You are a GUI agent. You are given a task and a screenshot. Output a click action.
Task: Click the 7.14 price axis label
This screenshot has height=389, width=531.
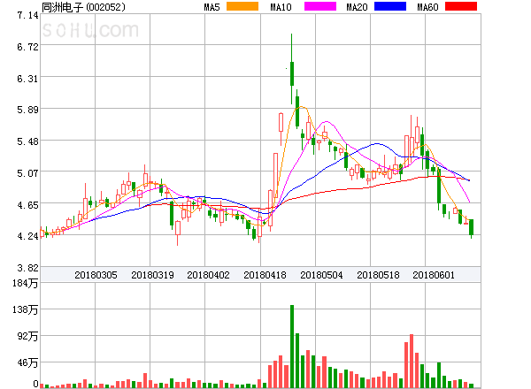coord(27,15)
